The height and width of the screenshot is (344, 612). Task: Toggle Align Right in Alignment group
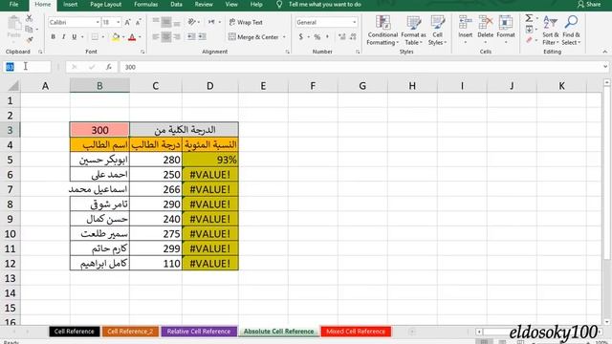click(x=177, y=36)
